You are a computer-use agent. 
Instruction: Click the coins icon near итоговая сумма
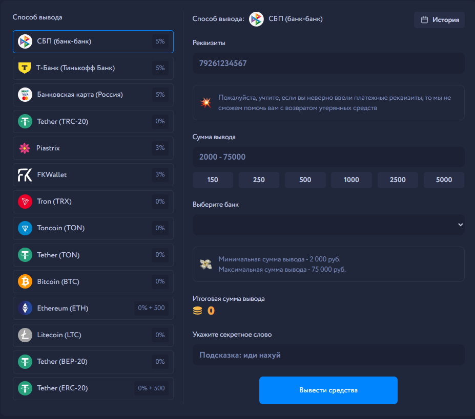(197, 310)
